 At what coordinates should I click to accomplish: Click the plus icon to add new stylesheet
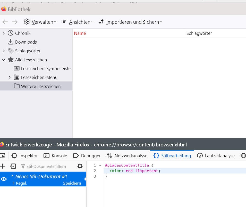point(3,166)
